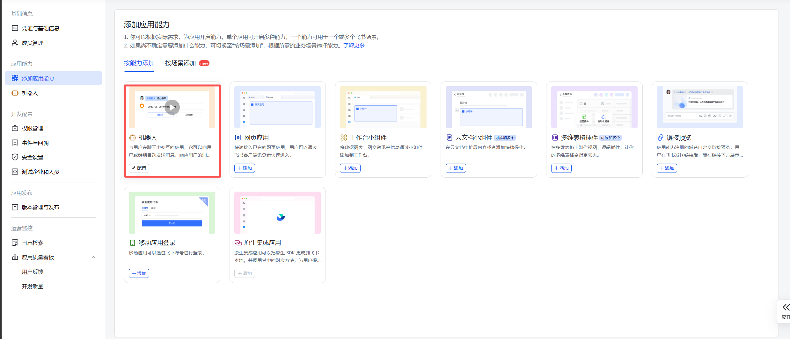
Task: Click the 工作台小组件 card title icon
Action: coord(343,138)
